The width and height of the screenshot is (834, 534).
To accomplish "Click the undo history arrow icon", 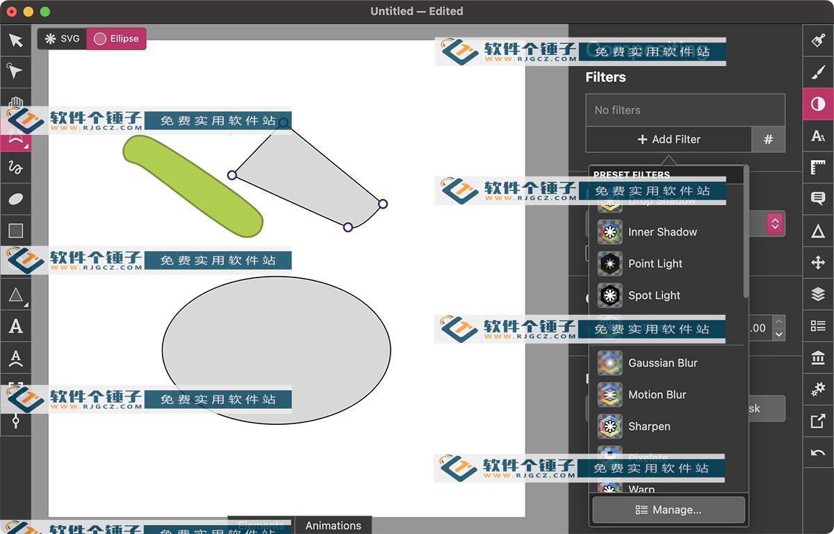I will coord(818,453).
